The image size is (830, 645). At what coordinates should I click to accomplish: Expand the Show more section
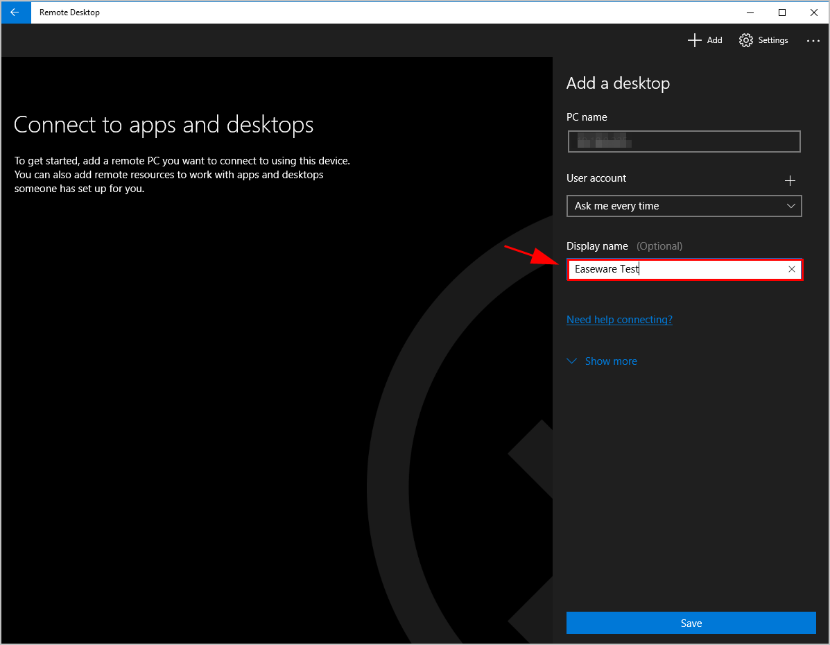click(610, 361)
